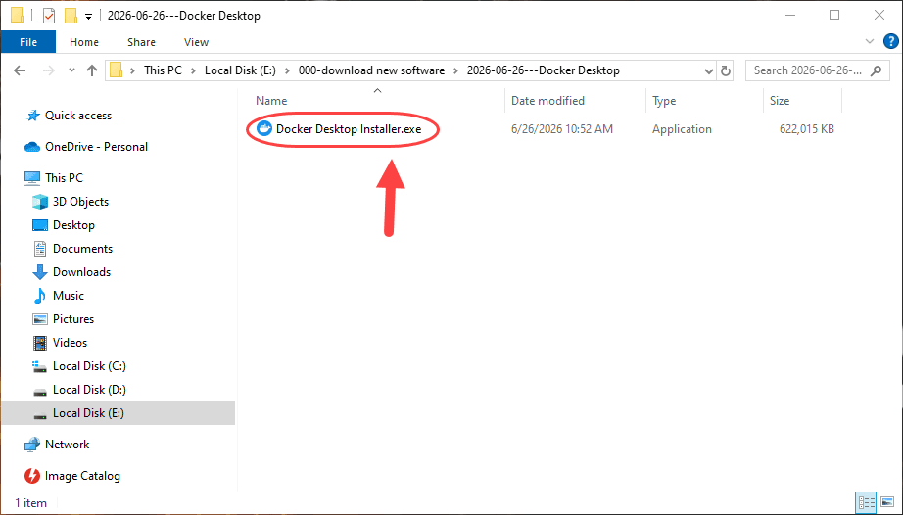Sort by Date modified column header
The height and width of the screenshot is (515, 903).
tap(547, 101)
